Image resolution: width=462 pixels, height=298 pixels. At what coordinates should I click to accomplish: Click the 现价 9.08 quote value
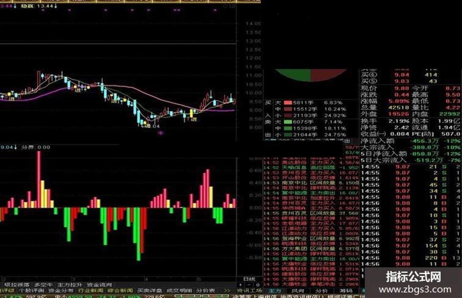[402, 88]
